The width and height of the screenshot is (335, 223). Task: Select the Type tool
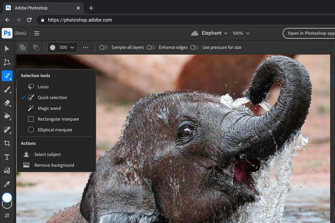click(x=7, y=157)
